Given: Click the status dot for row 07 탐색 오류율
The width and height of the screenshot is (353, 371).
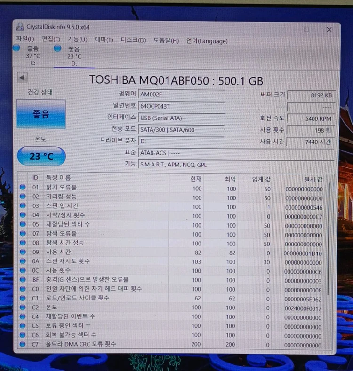Looking at the screenshot, I should coord(23,233).
